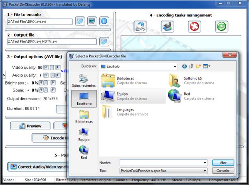Click the save tasks floppy disk icon

coord(167,27)
